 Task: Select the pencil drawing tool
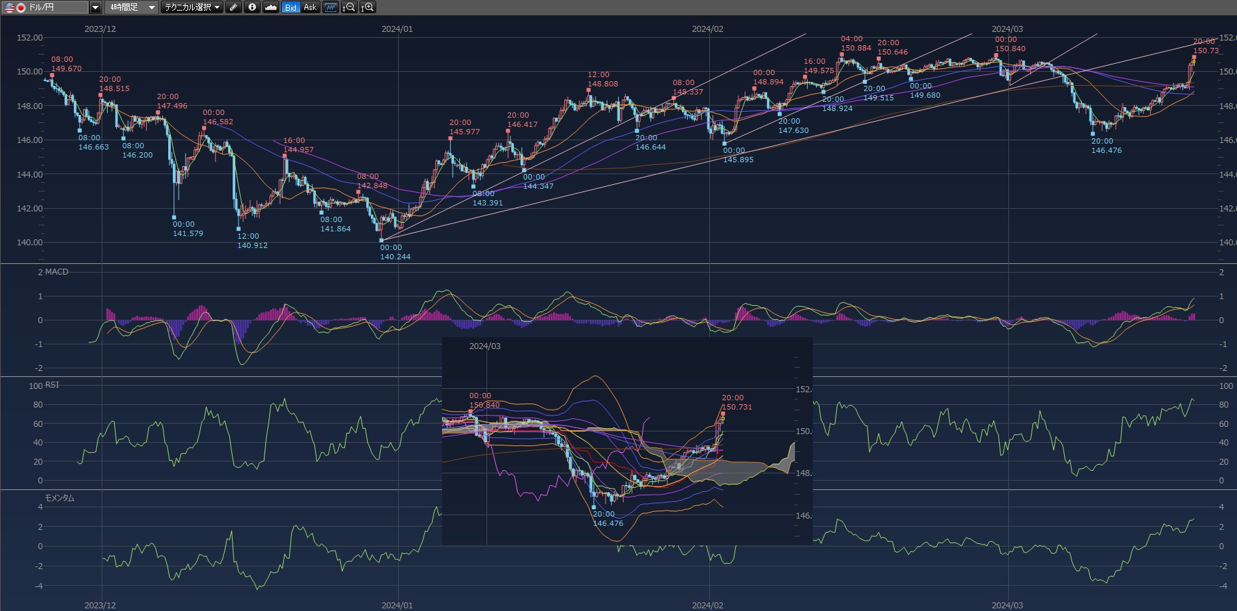[233, 7]
